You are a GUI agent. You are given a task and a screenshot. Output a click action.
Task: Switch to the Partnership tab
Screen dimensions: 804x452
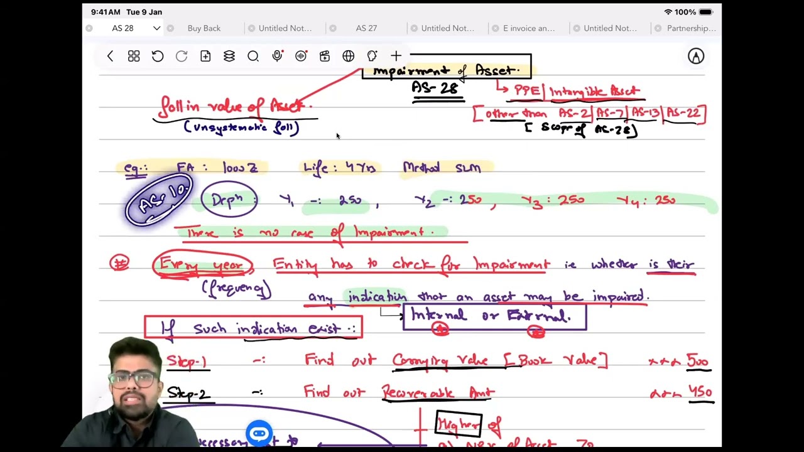pyautogui.click(x=691, y=28)
